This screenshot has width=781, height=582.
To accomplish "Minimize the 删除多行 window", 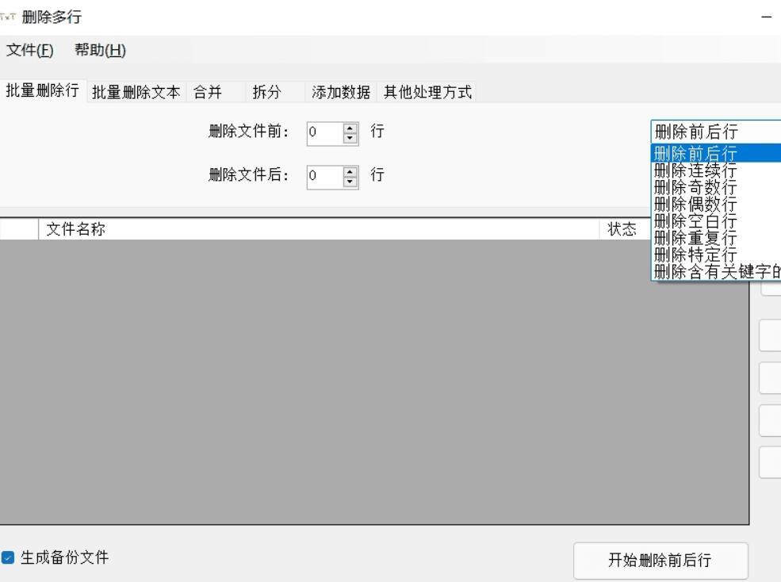I will (767, 17).
